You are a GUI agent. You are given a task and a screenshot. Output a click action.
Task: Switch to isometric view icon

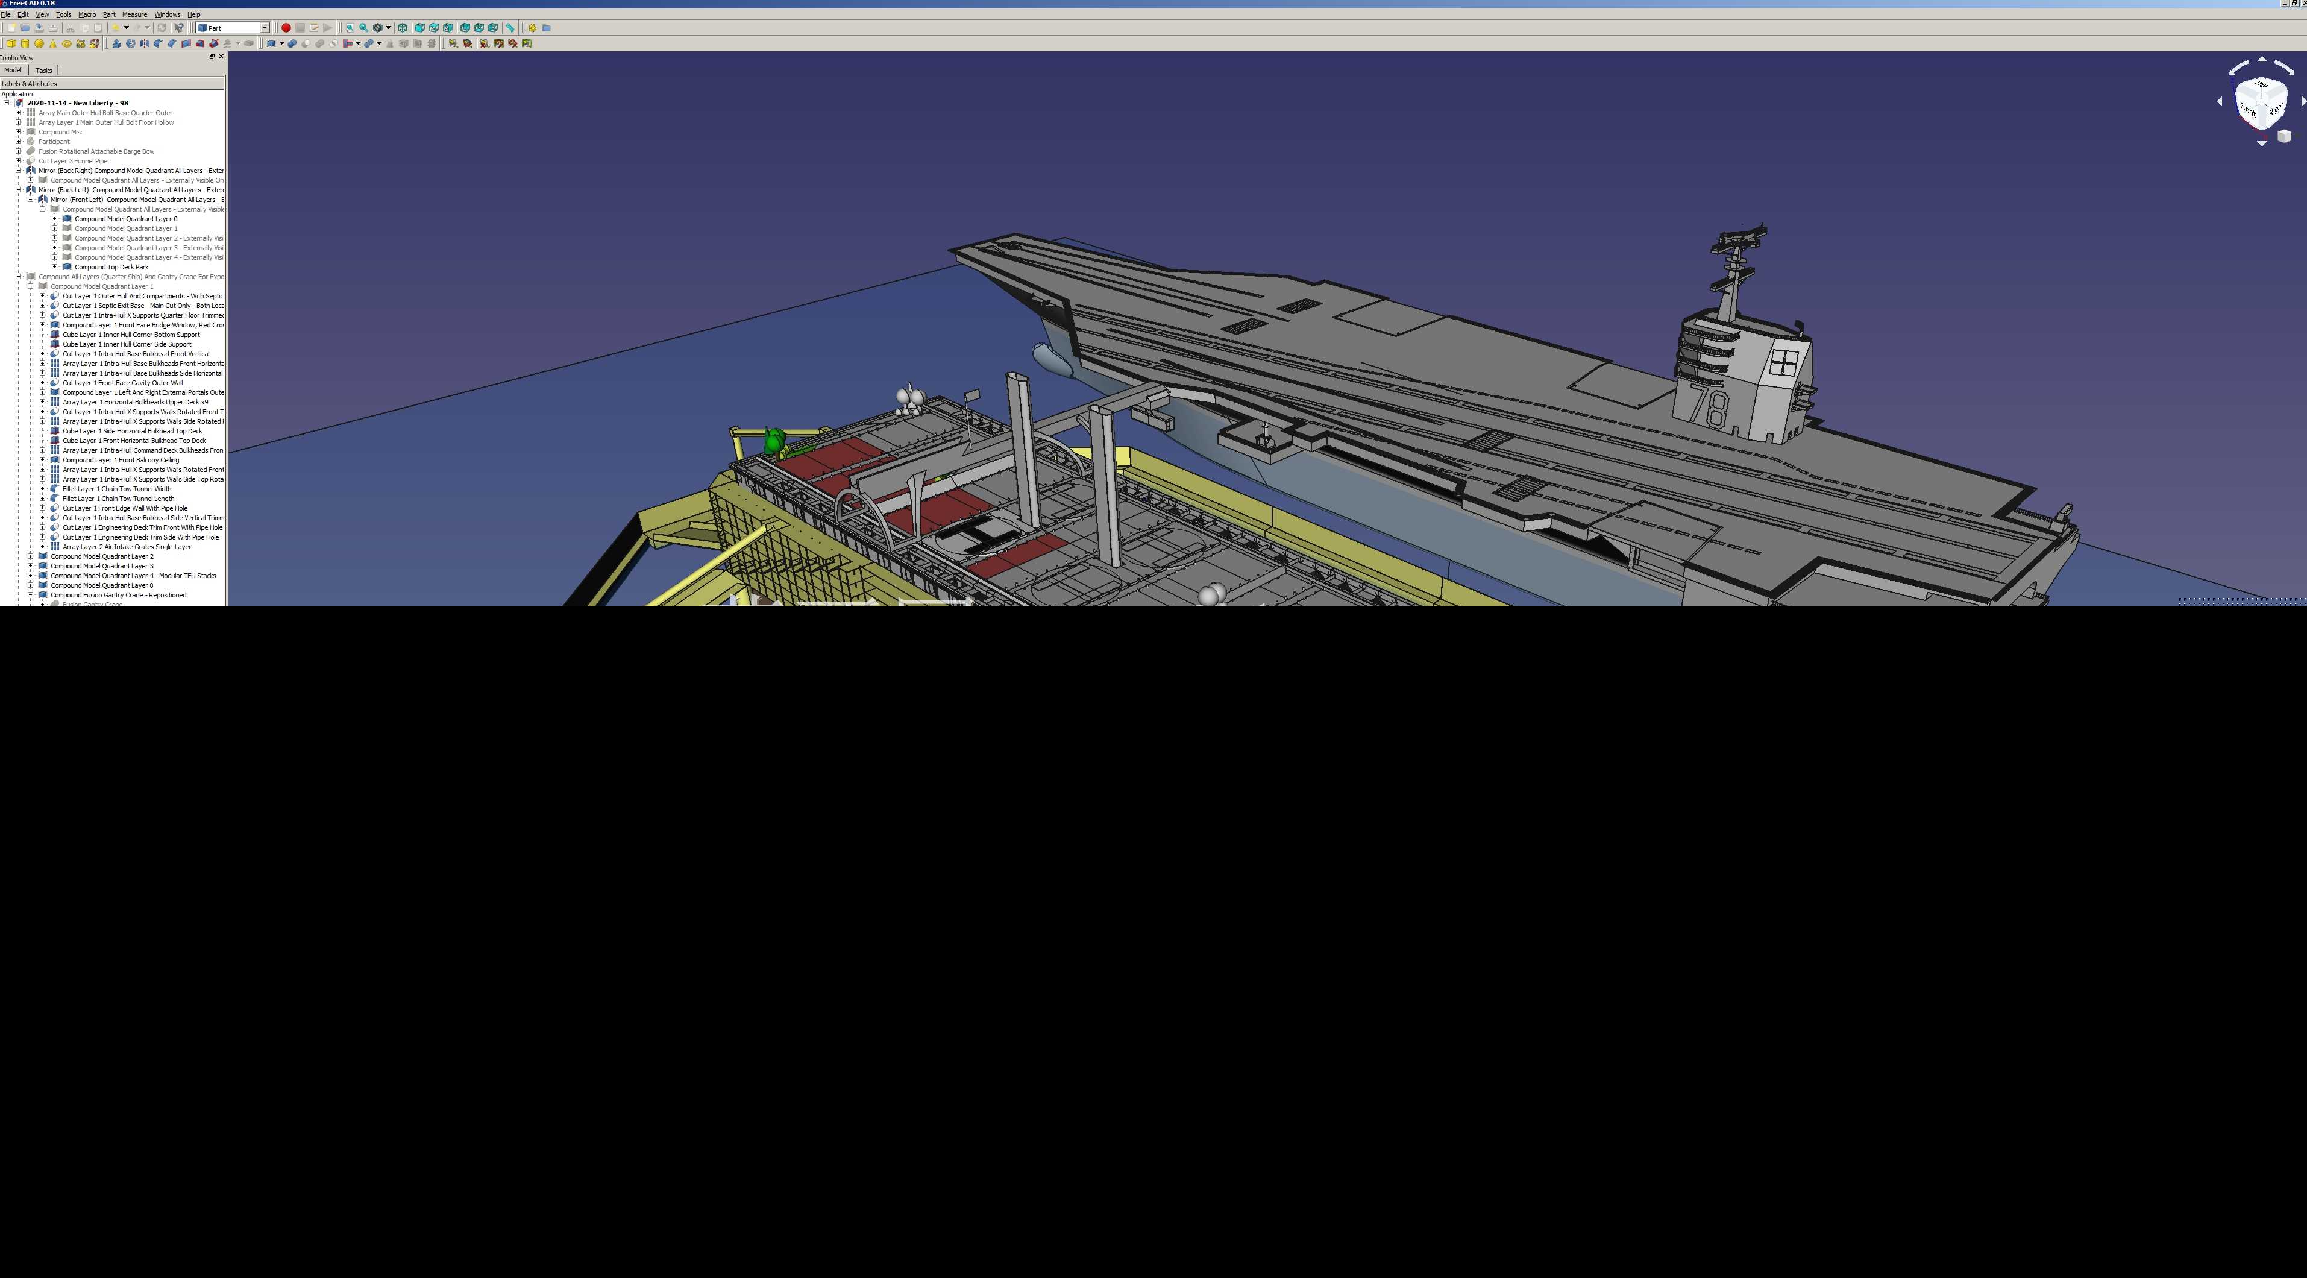pos(403,28)
